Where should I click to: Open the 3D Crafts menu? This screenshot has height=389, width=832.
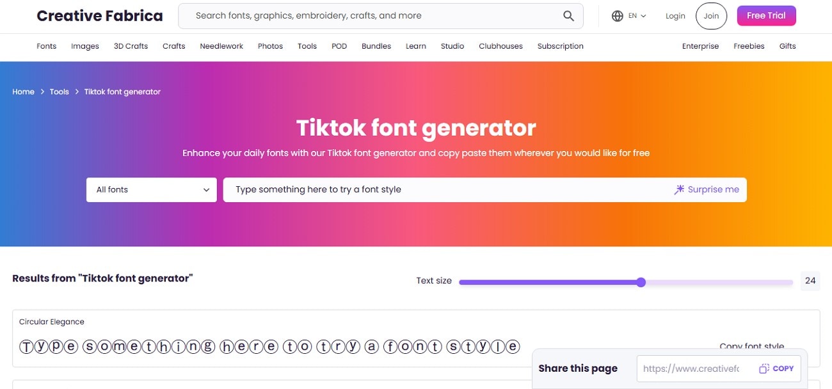coord(131,46)
